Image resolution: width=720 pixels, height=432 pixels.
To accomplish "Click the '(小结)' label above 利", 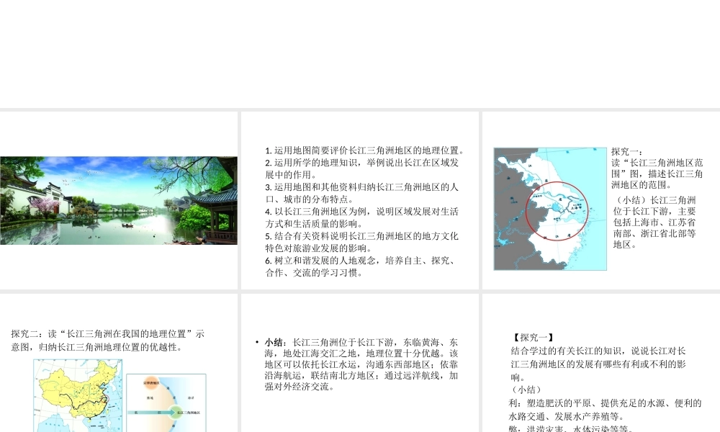I will pos(526,390).
